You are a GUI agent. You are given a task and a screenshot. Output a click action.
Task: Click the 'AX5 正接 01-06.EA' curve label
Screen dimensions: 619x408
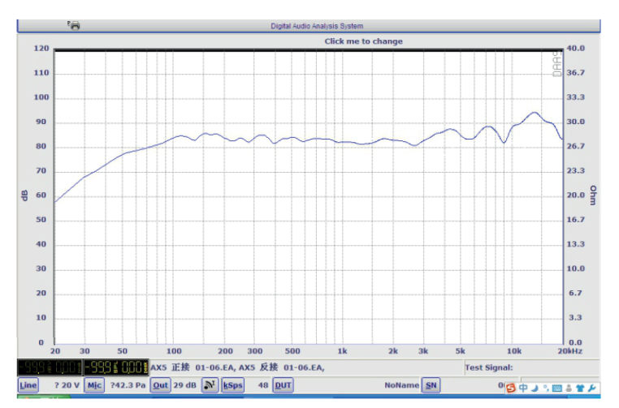[193, 367]
